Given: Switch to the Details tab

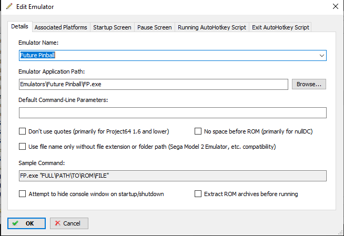Looking at the screenshot, I should pyautogui.click(x=20, y=26).
